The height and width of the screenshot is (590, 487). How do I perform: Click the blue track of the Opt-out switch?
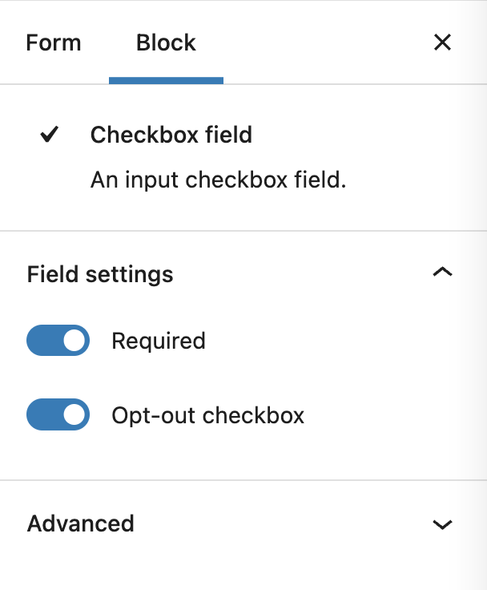click(43, 414)
